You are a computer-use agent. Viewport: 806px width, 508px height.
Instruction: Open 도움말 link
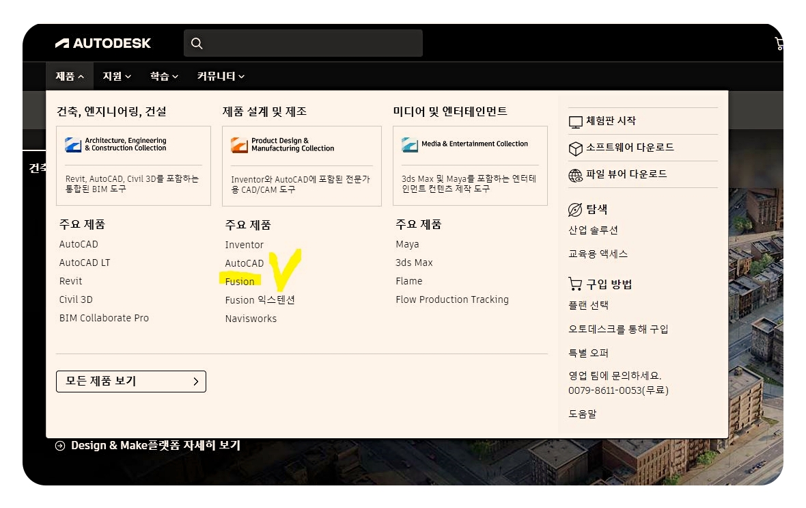(x=583, y=414)
